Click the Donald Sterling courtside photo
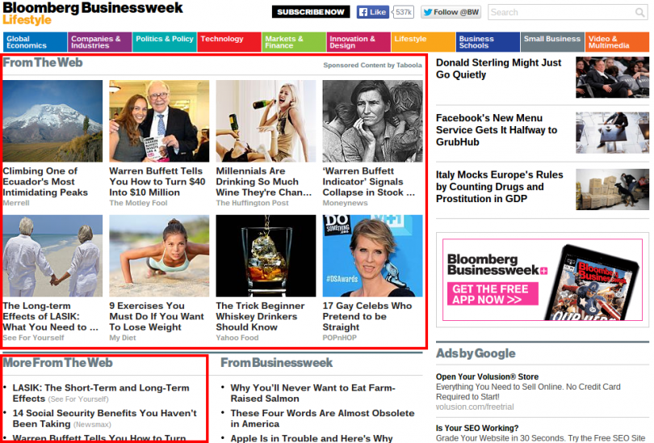 tap(612, 78)
